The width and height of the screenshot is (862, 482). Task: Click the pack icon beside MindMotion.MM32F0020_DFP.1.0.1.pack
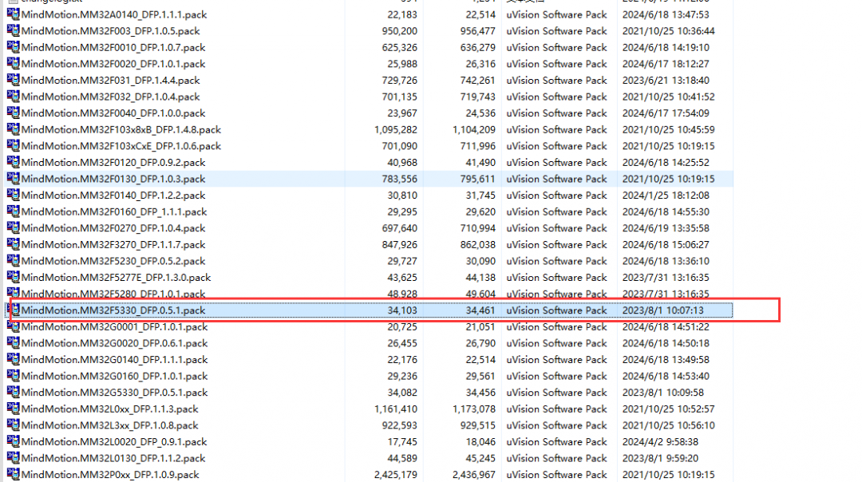(14, 64)
